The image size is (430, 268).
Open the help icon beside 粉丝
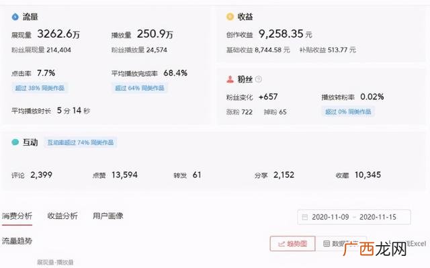point(258,79)
